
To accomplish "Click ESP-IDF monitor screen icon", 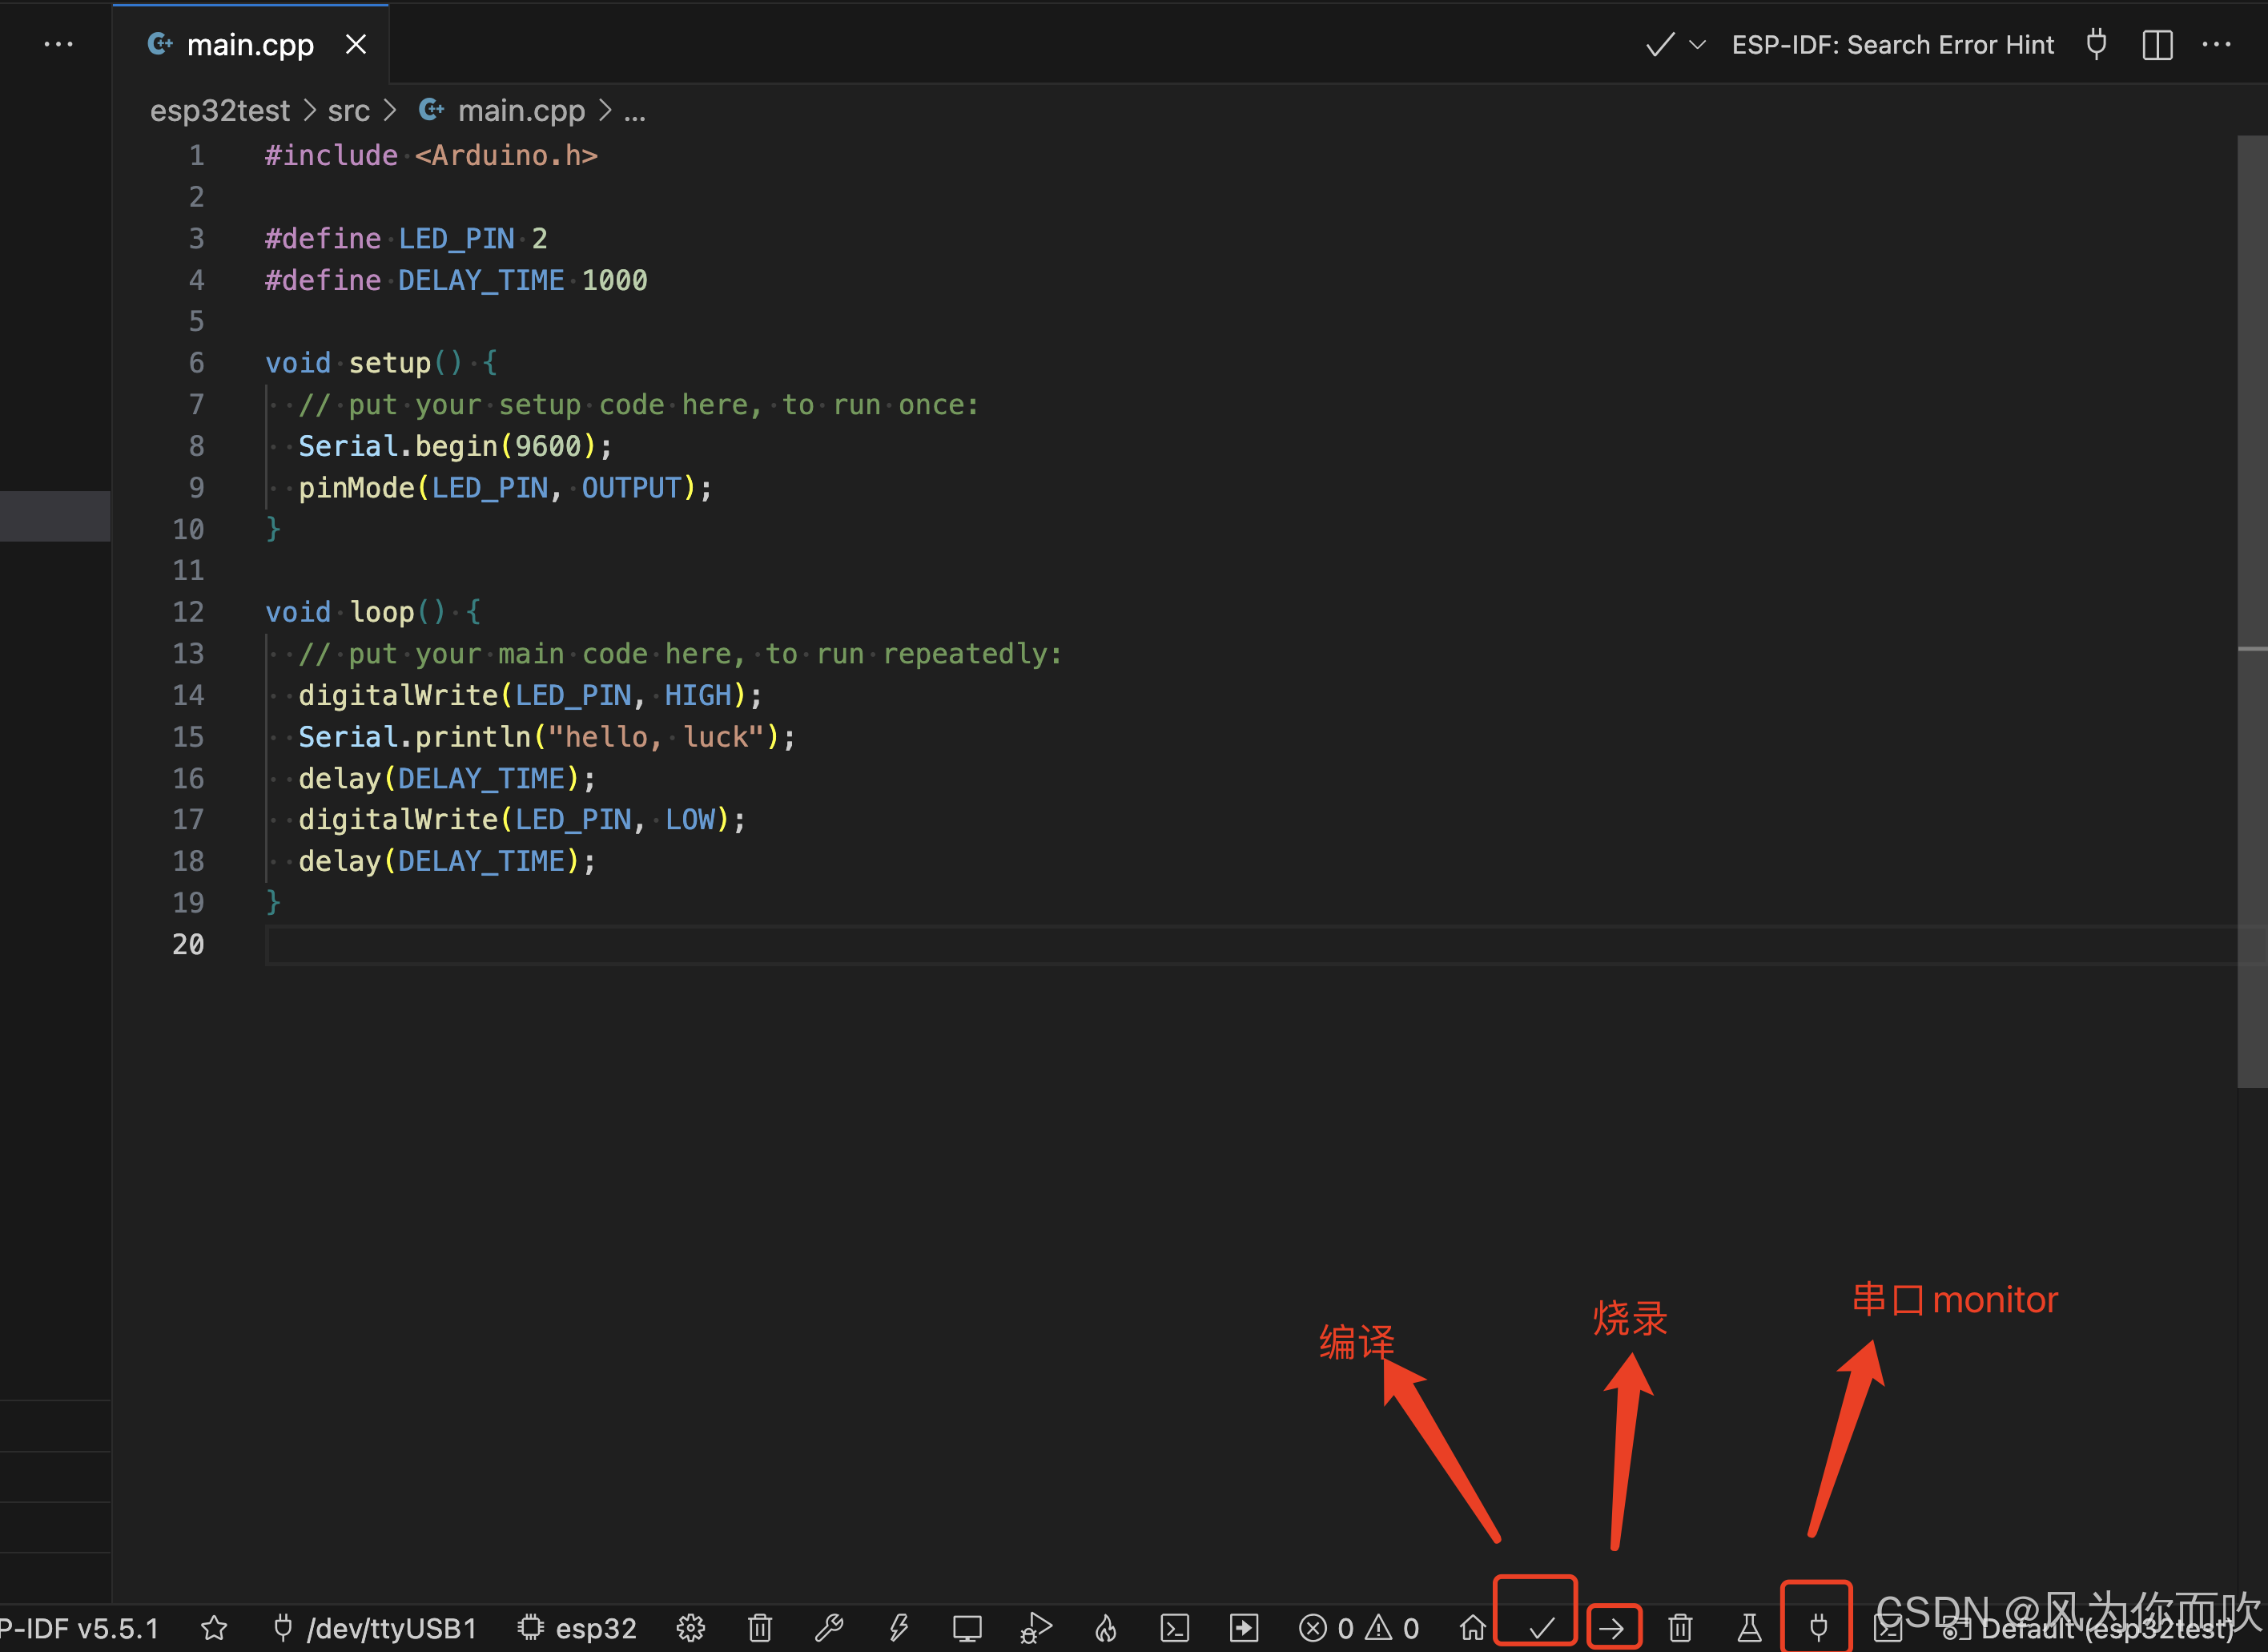I will click(967, 1628).
